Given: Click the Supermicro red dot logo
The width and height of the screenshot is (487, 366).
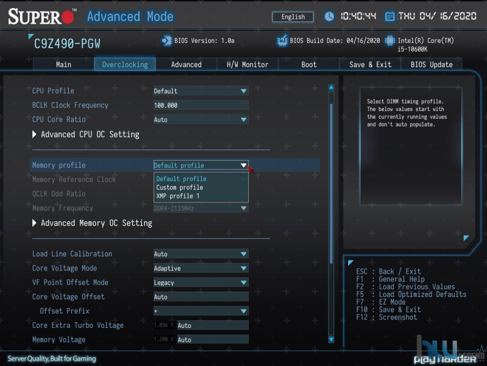Looking at the screenshot, I should [x=68, y=17].
